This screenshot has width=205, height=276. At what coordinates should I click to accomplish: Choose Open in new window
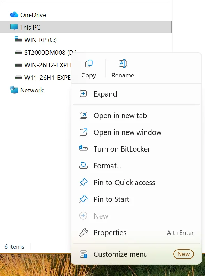[136, 132]
